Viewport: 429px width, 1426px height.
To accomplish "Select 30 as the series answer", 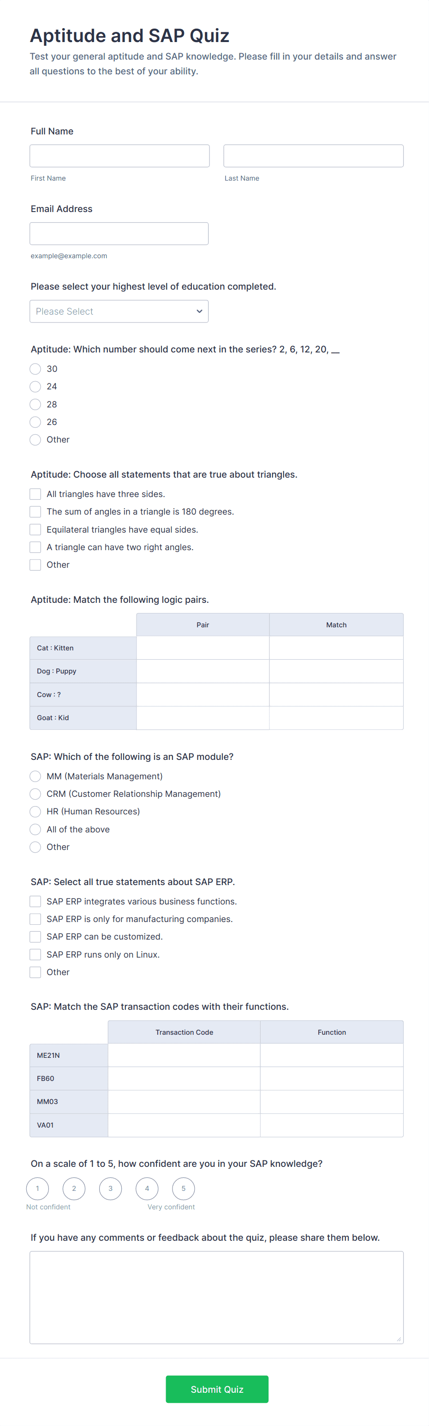I will coord(36,369).
